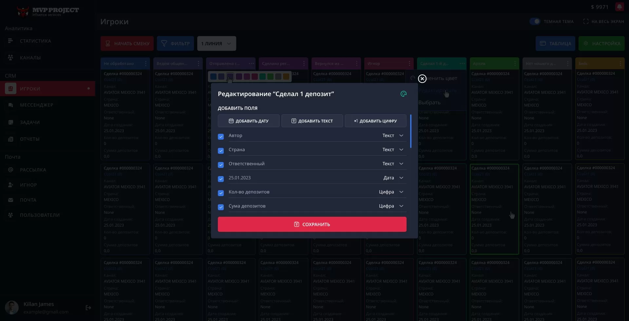Toggle the 'Кол-во депозитов' checkbox
This screenshot has height=321, width=629.
point(221,193)
